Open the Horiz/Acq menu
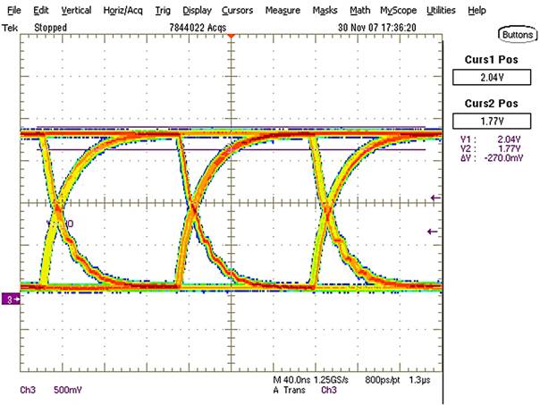This screenshot has width=540, height=405. pos(123,10)
